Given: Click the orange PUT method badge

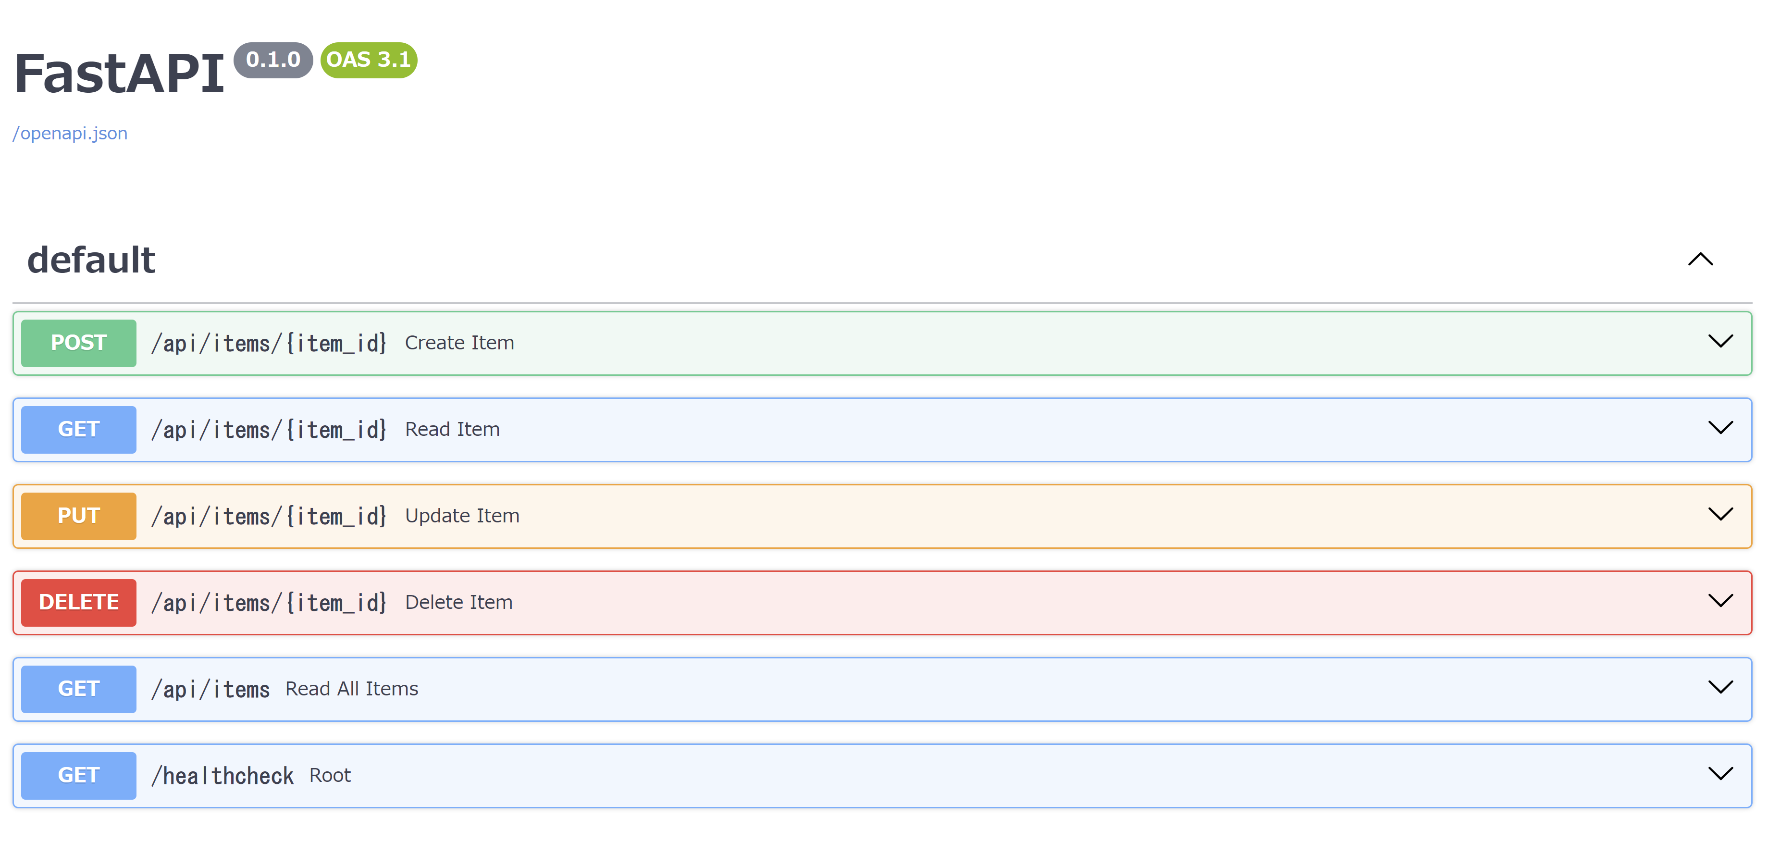Looking at the screenshot, I should [79, 516].
